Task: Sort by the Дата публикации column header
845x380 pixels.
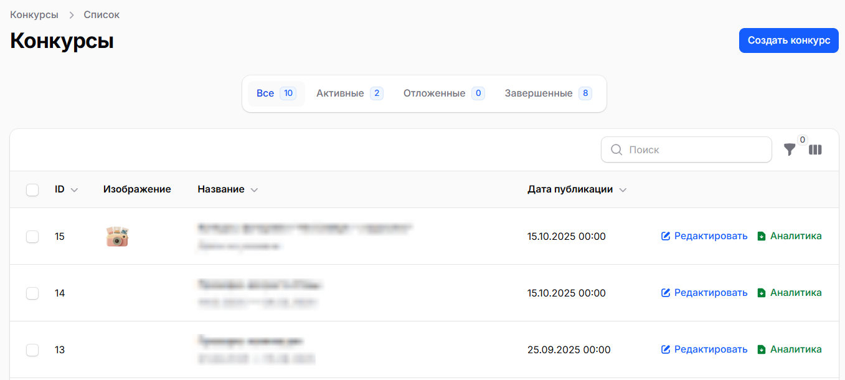Action: (x=577, y=189)
